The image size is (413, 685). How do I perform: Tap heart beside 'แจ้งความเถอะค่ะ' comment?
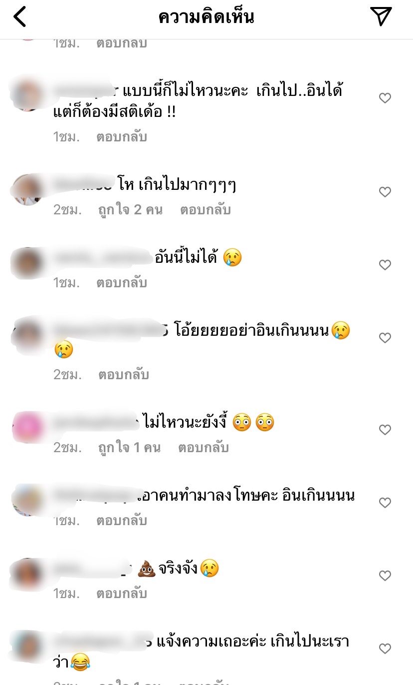coord(385,649)
